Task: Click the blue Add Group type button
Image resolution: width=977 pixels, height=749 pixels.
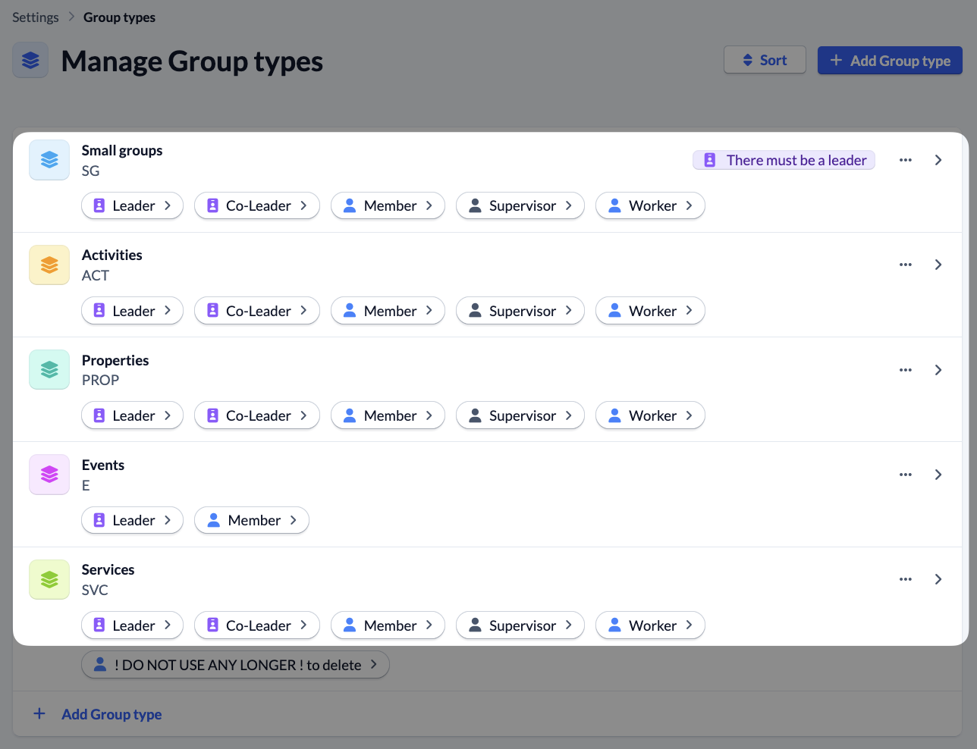Action: pos(889,61)
